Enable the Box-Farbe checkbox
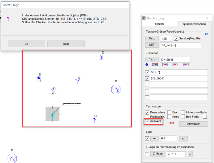 (x=183, y=117)
